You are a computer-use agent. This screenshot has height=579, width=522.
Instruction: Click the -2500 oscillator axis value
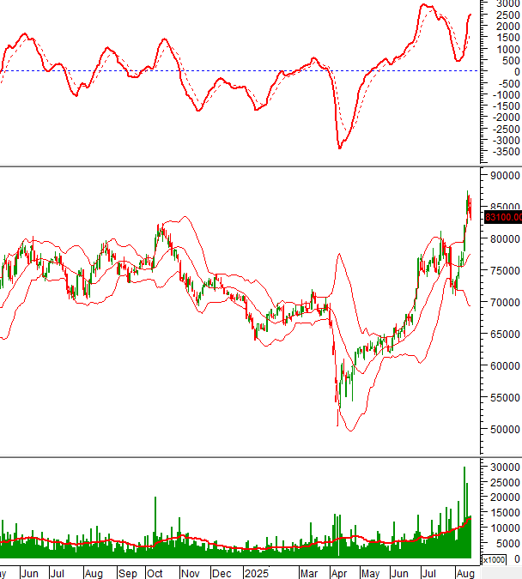[x=507, y=130]
